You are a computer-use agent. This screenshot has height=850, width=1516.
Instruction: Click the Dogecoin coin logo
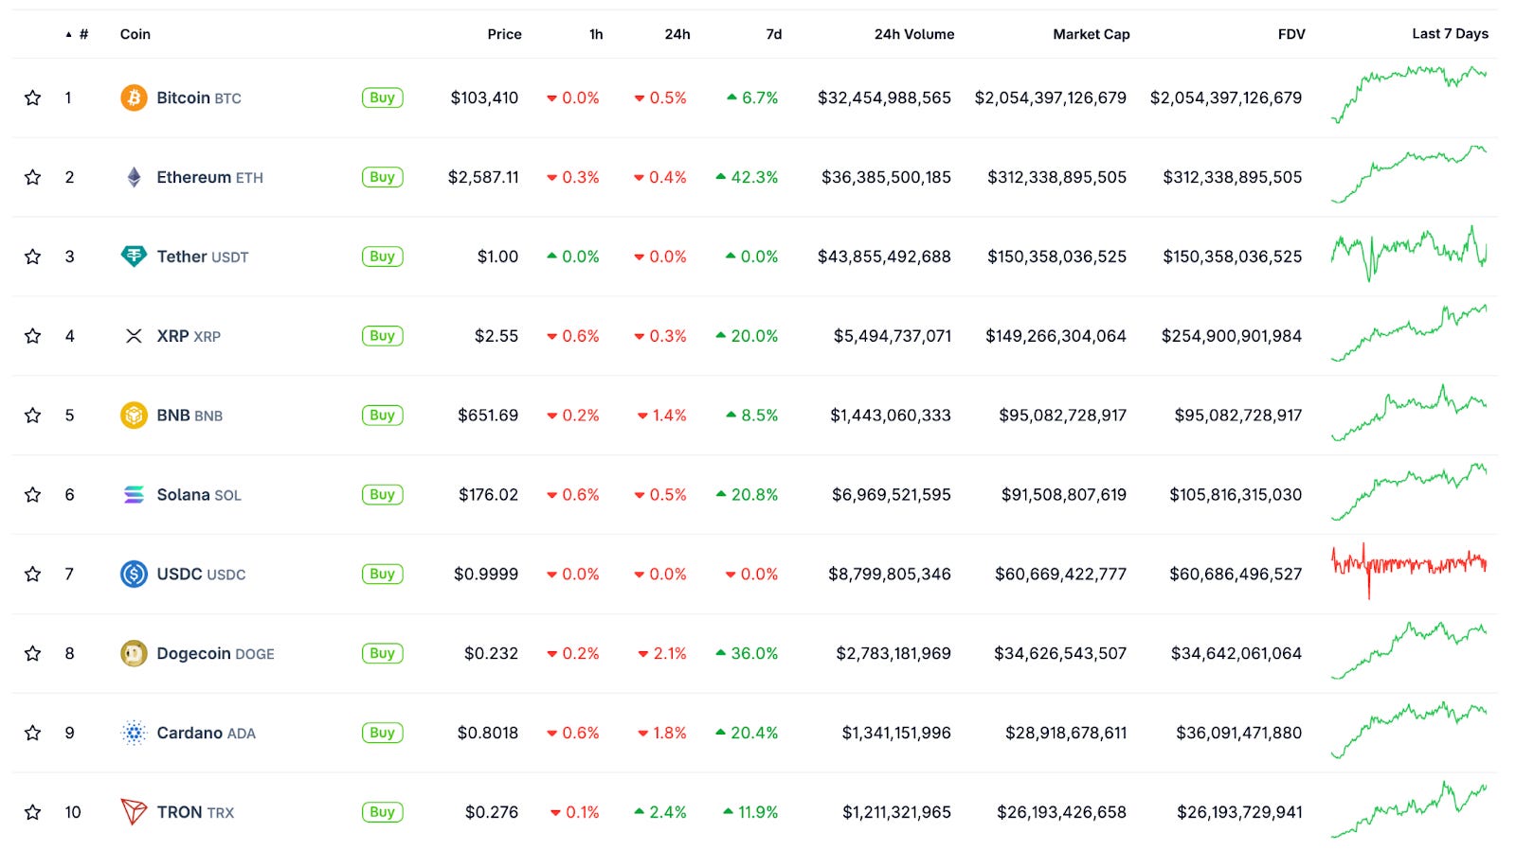click(x=134, y=653)
